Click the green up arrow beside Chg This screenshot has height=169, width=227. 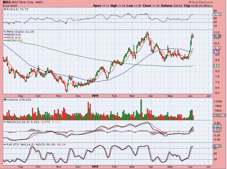212,6
